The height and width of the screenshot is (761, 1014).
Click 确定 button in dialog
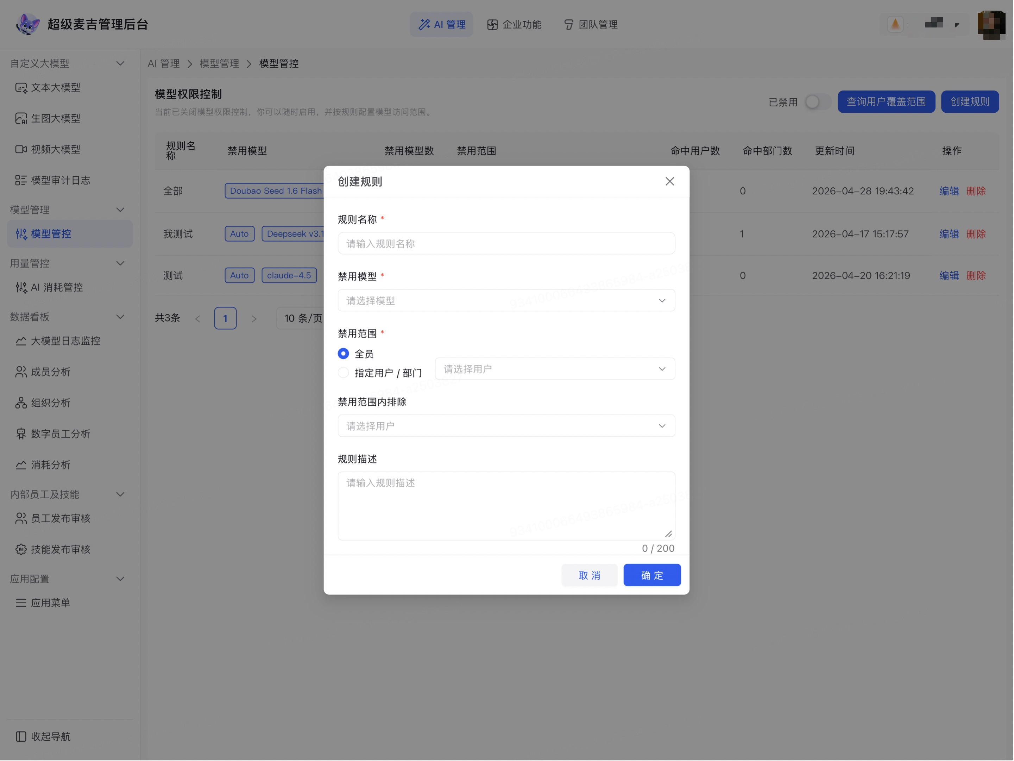pyautogui.click(x=652, y=575)
